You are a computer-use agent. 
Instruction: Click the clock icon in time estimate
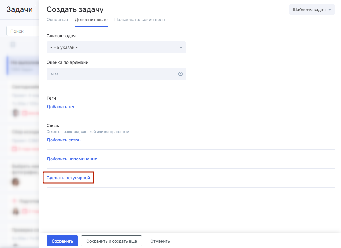[181, 74]
